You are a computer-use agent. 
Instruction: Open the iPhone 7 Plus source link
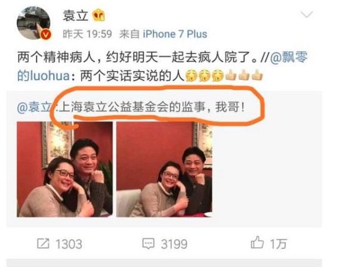pos(175,34)
